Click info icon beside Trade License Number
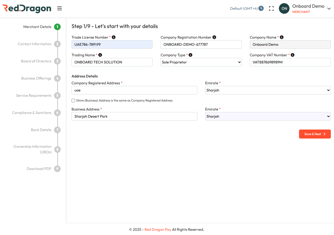This screenshot has height=235, width=334. (x=114, y=37)
